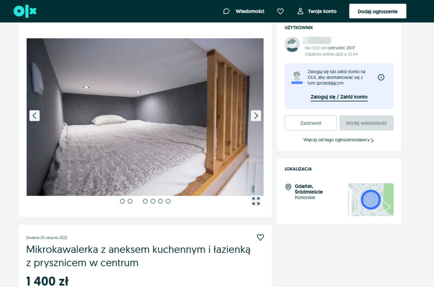Click the login illustration icon in notice
434x287 pixels.
pyautogui.click(x=297, y=77)
